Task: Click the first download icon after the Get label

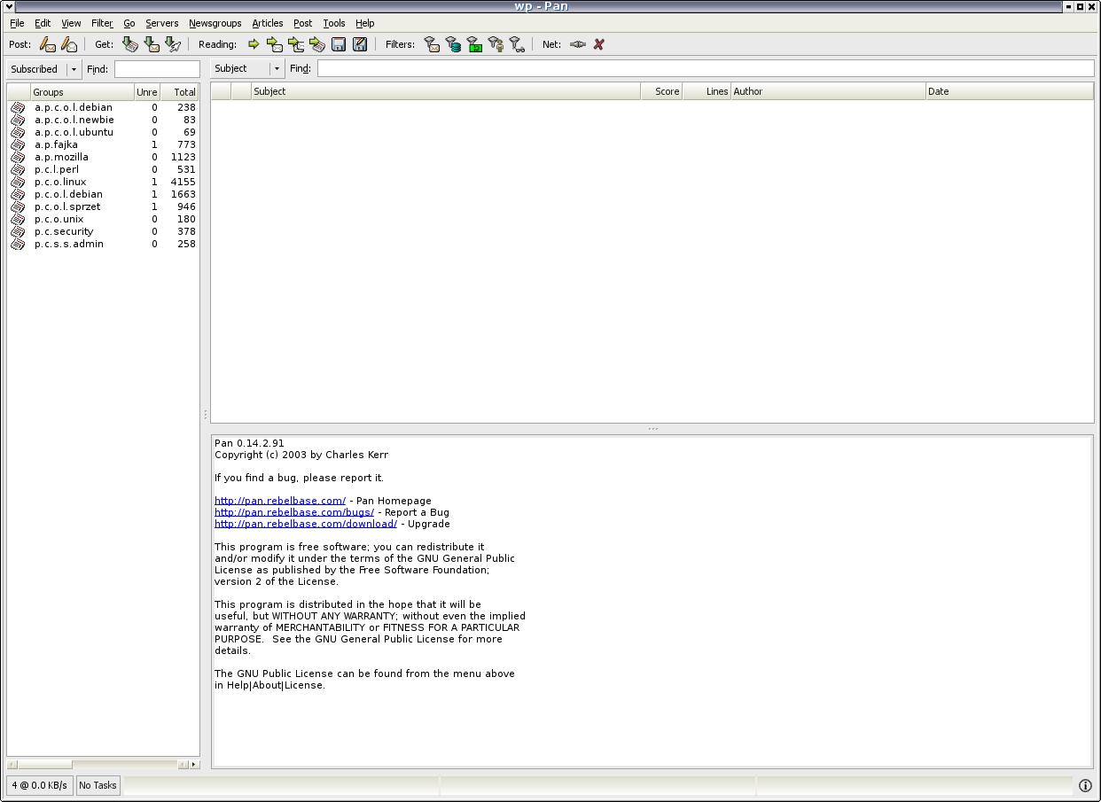Action: click(130, 44)
